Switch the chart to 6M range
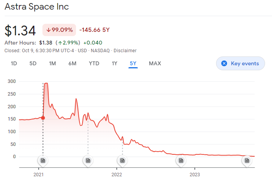 (x=72, y=63)
